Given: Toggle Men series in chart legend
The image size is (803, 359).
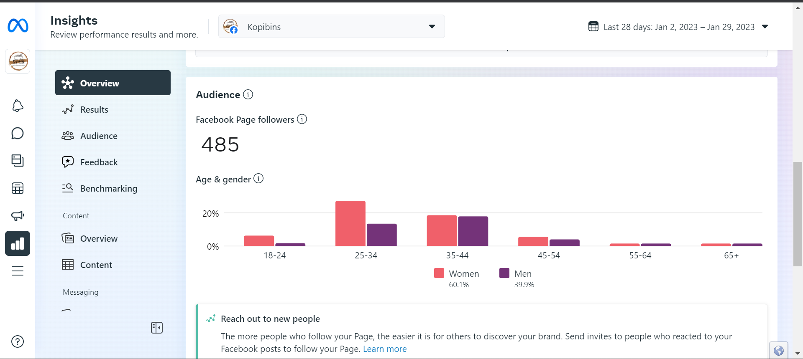Looking at the screenshot, I should pyautogui.click(x=516, y=274).
